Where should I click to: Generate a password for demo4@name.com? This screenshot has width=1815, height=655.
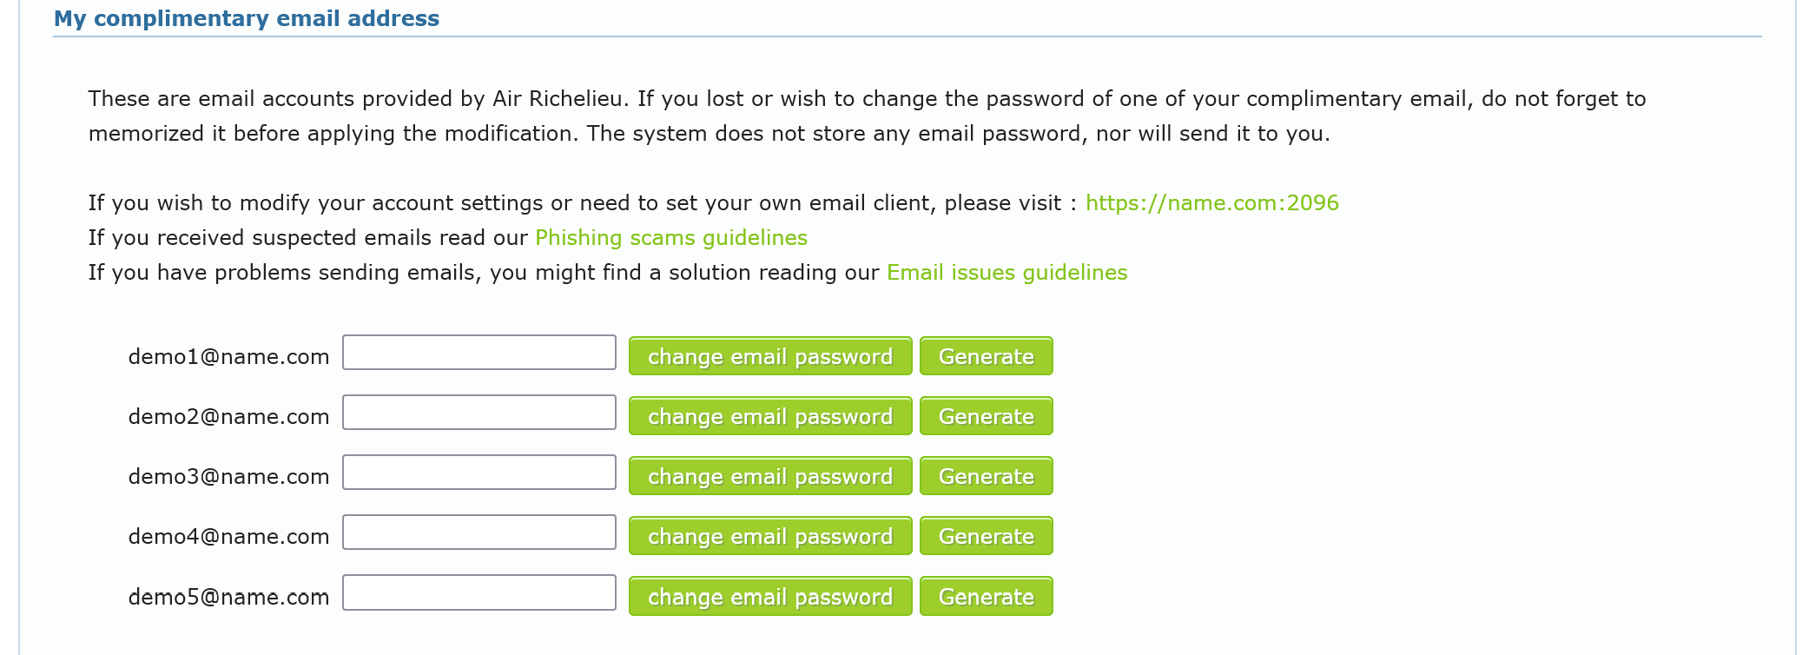click(x=986, y=536)
